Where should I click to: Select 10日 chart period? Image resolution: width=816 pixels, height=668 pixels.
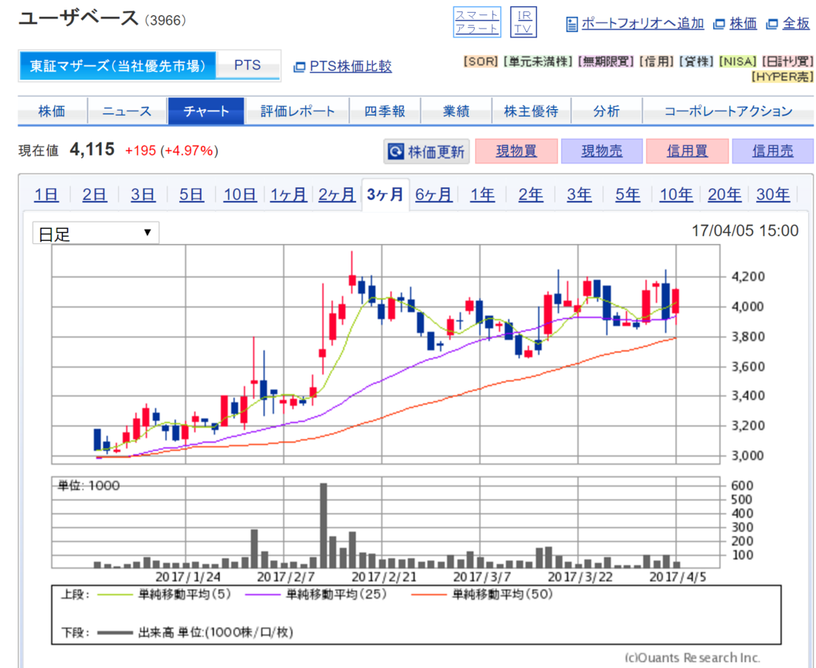pyautogui.click(x=240, y=195)
